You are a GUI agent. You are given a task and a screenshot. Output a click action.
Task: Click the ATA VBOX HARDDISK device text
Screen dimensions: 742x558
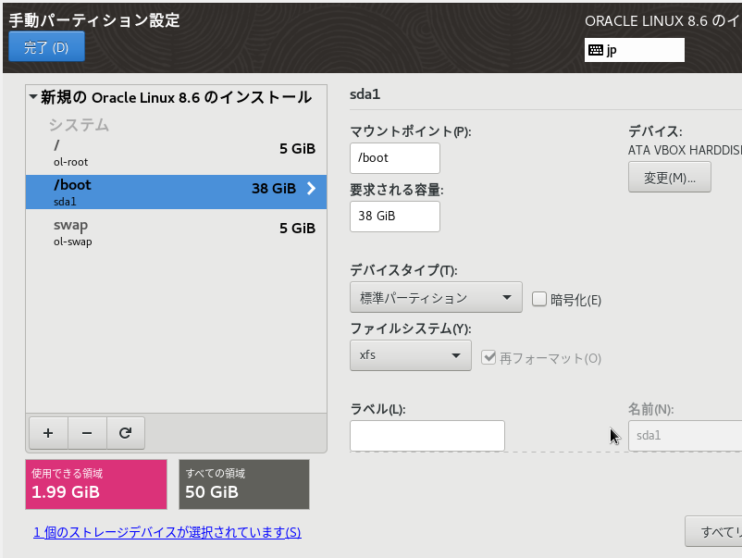click(685, 150)
